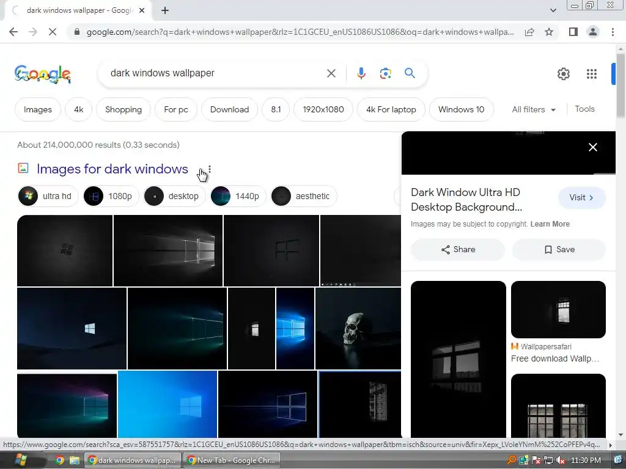Viewport: 626px width, 469px height.
Task: Open the Wallpapersafari related image thumbnail
Action: click(558, 310)
